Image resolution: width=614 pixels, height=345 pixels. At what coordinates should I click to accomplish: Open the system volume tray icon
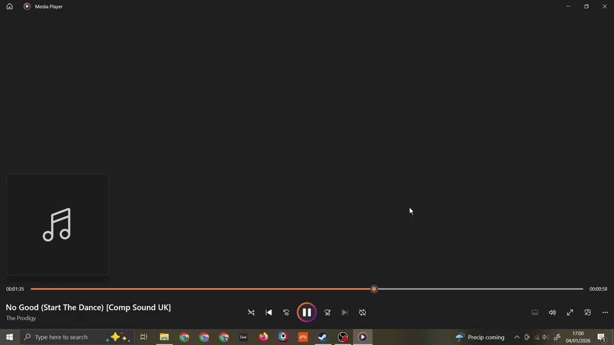coord(546,337)
